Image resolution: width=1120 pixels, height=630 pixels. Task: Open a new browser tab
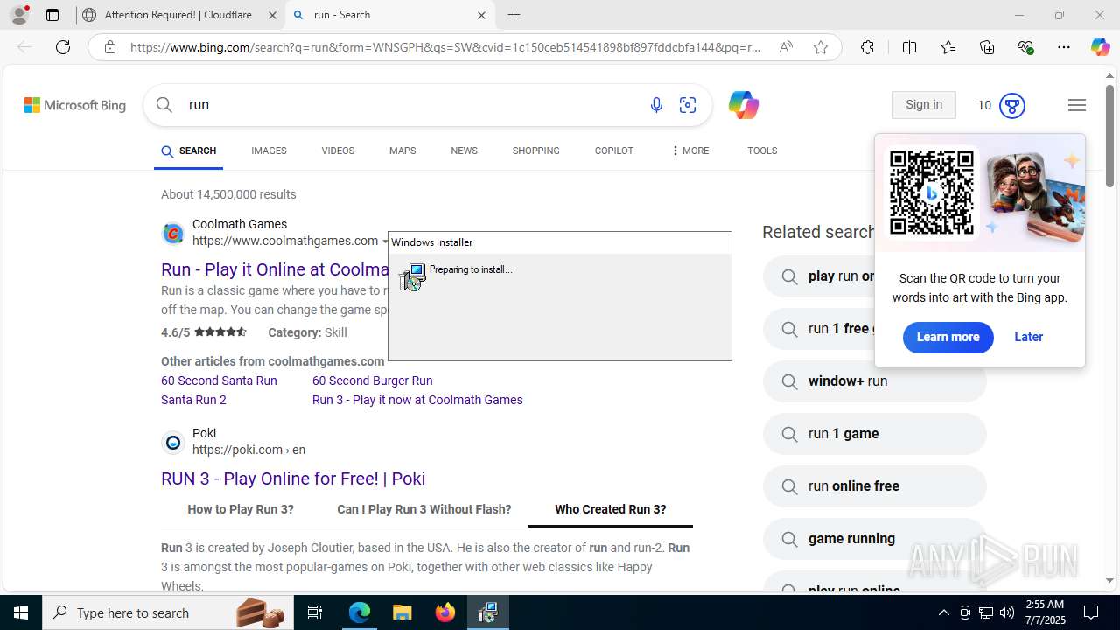514,15
